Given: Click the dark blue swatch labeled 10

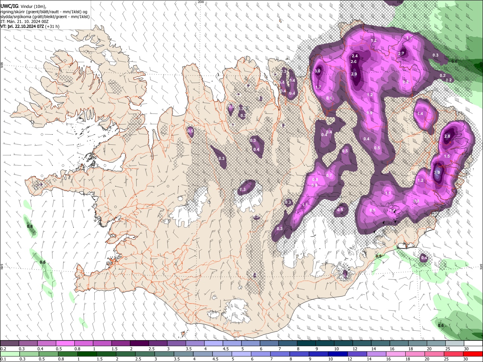Looking at the screenshot, I should point(337,354).
